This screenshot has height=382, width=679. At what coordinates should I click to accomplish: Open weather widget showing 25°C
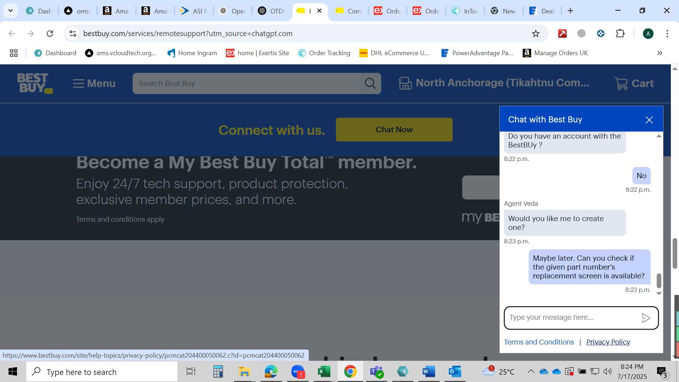pyautogui.click(x=499, y=372)
